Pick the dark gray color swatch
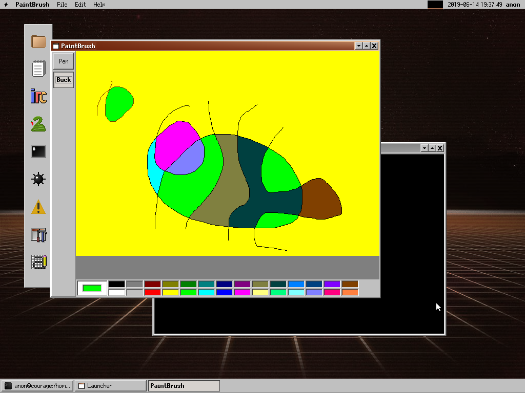The image size is (525, 393). tap(135, 285)
